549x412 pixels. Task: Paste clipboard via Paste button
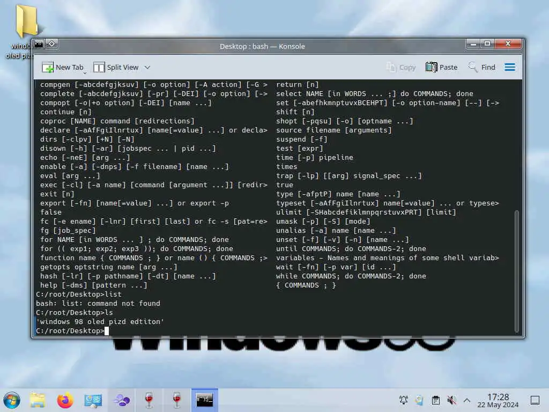(442, 67)
